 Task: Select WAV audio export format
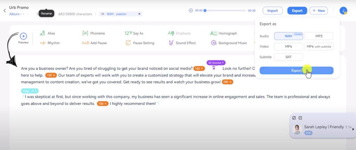point(288,36)
